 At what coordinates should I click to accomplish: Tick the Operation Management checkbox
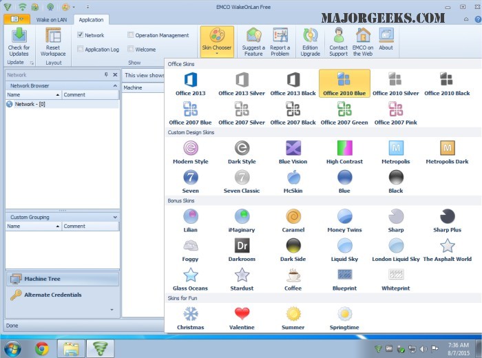click(131, 34)
